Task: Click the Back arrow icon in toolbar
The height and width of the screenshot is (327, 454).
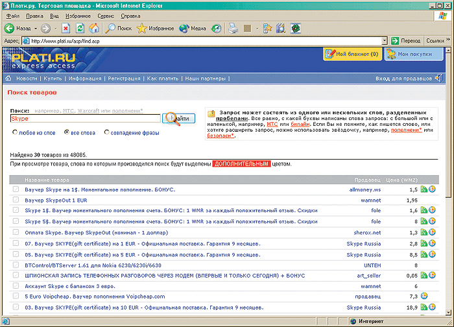Action: [9, 29]
